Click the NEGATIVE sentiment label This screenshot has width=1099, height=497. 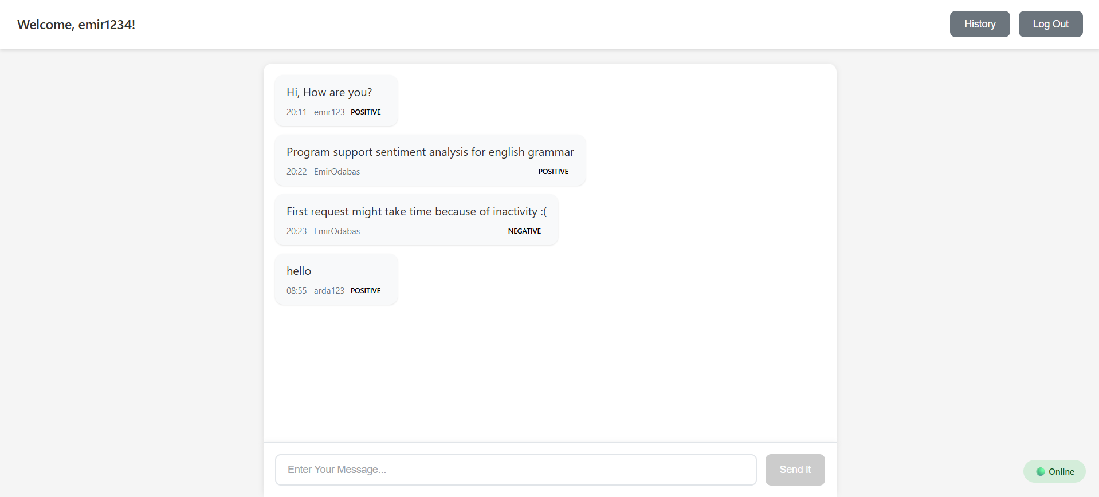(524, 231)
